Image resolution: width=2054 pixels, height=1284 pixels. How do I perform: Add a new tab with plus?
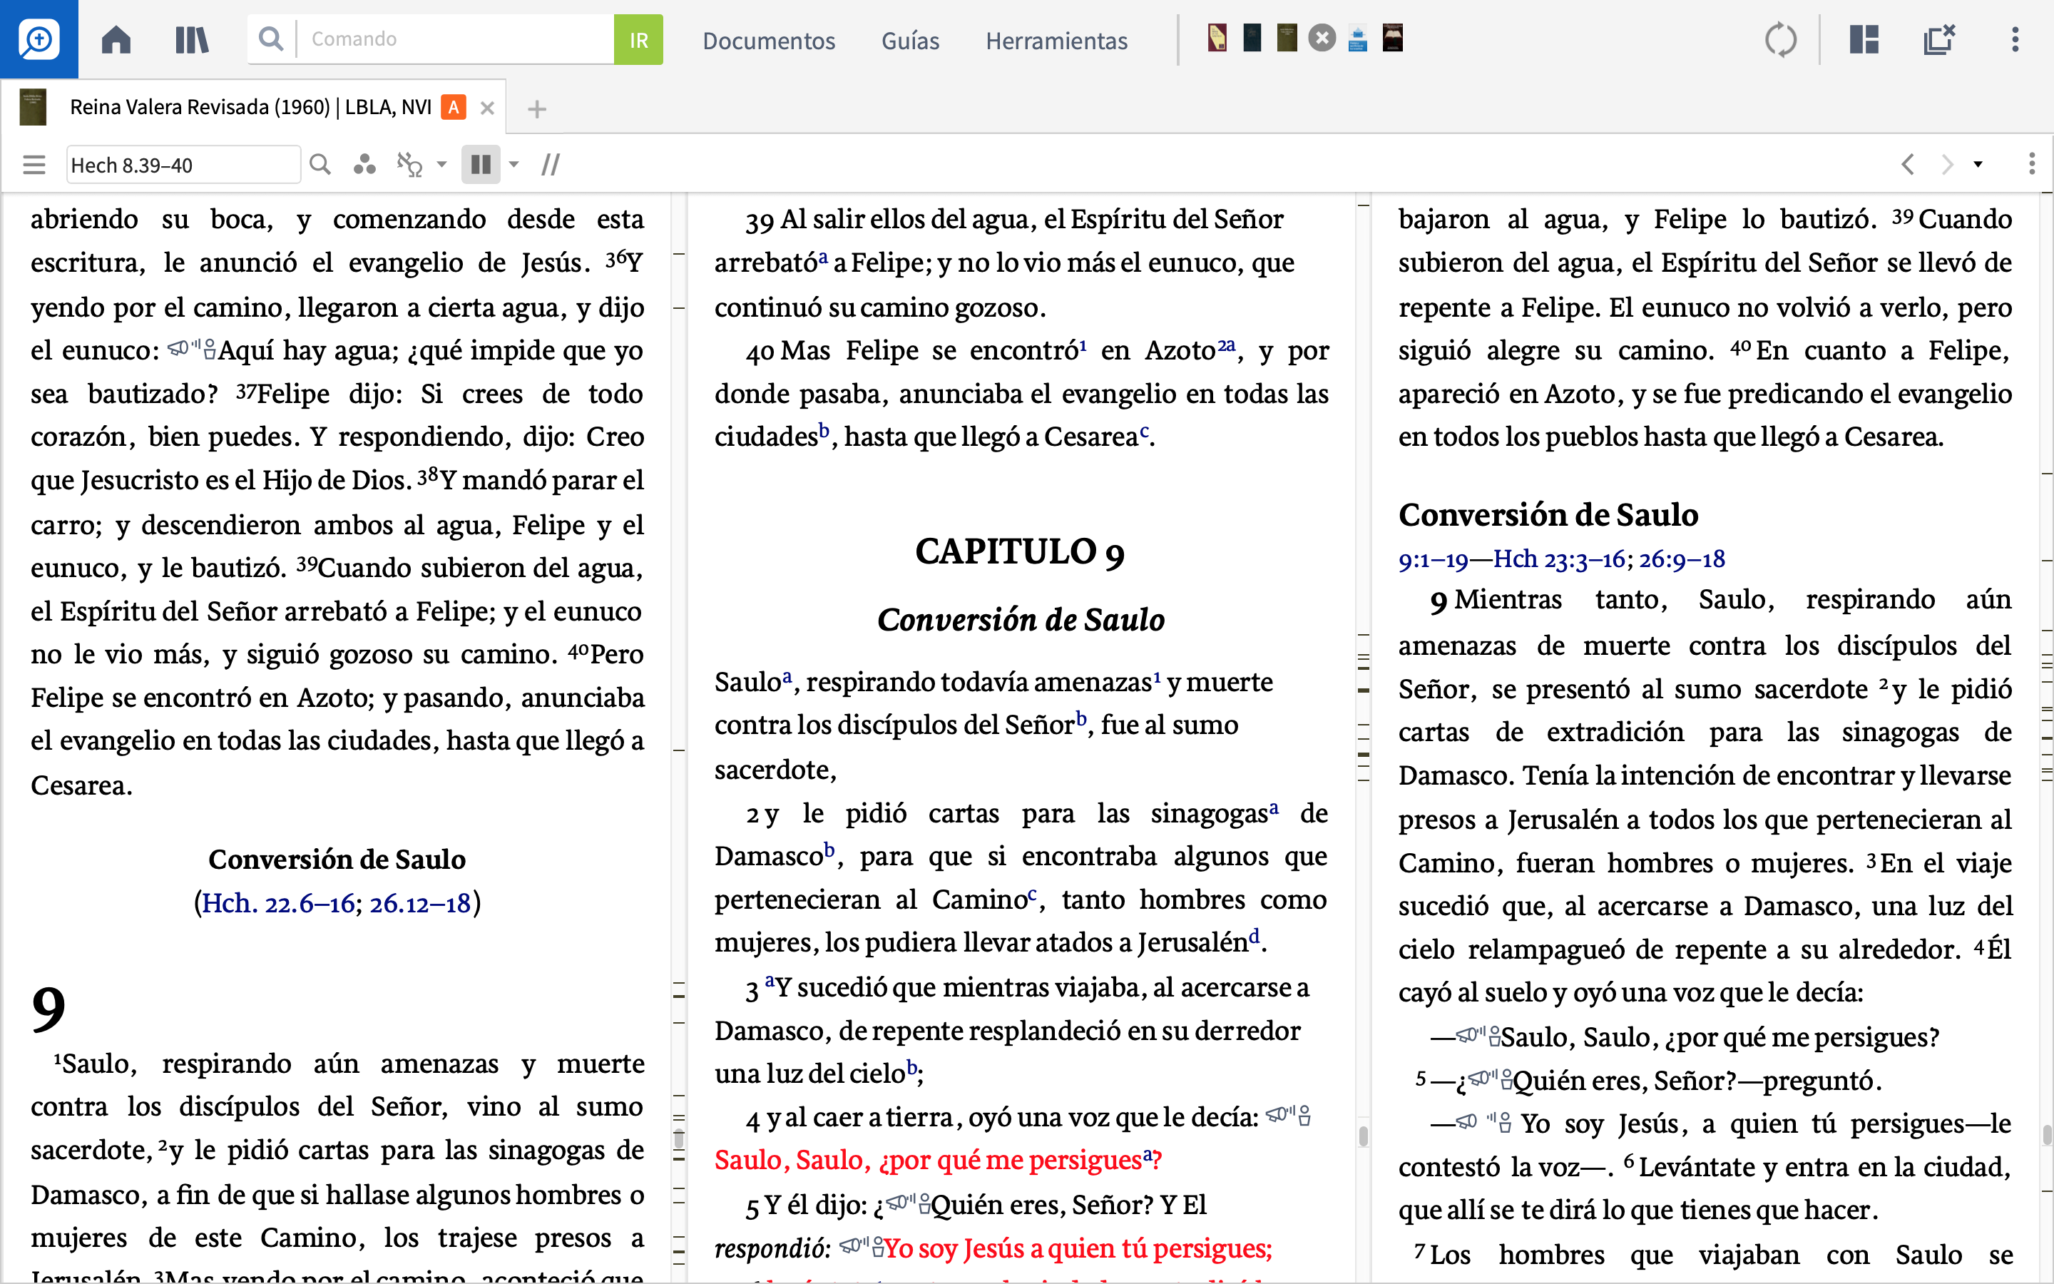point(536,108)
